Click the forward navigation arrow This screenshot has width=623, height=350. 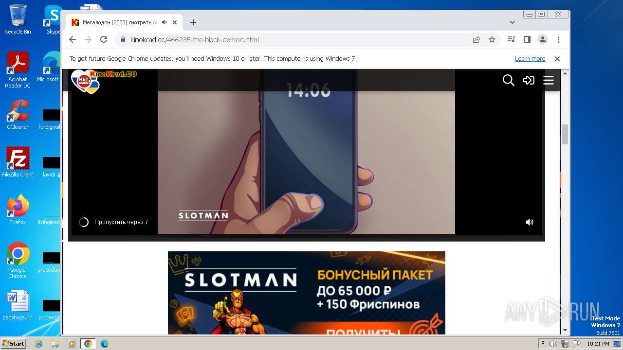tap(88, 40)
